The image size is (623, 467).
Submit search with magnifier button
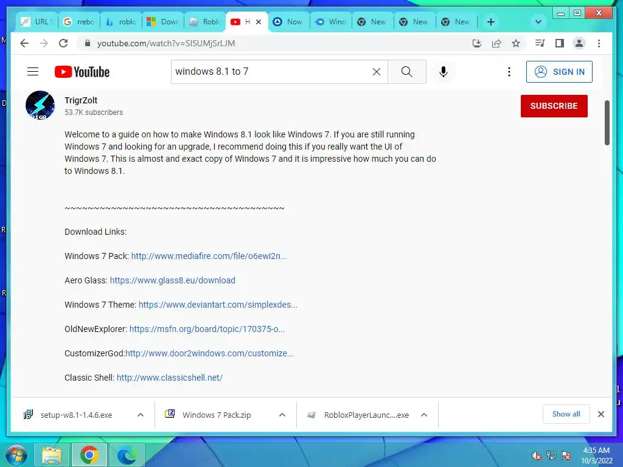(x=407, y=72)
